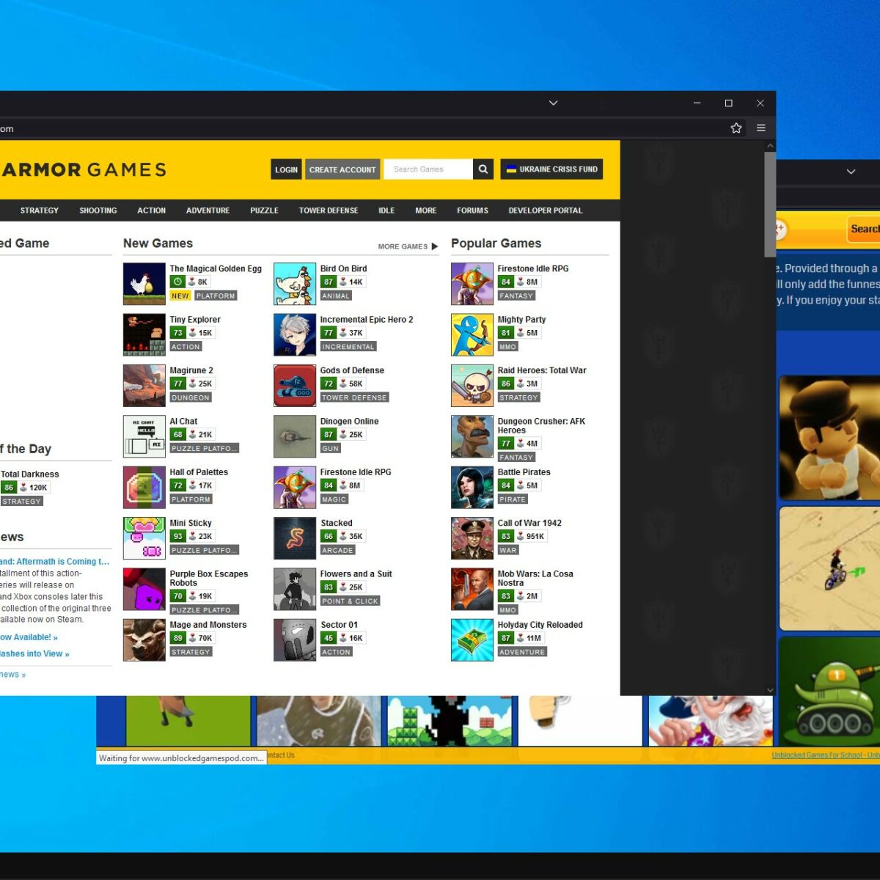Open the Stacked game icon
This screenshot has height=880, width=880.
point(295,538)
